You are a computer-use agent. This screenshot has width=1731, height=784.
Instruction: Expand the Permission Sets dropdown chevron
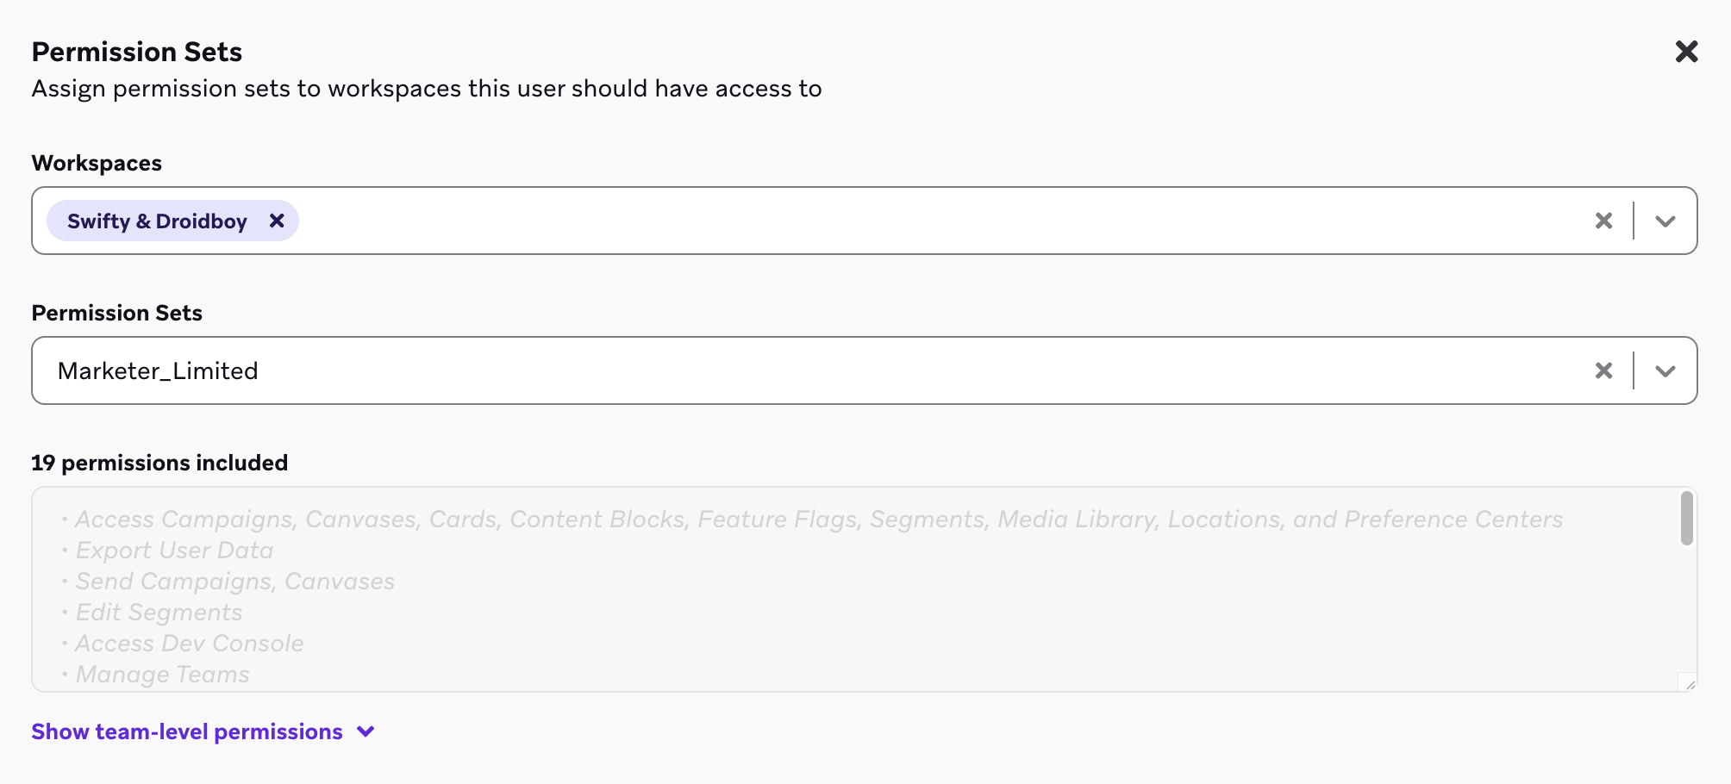pos(1665,370)
